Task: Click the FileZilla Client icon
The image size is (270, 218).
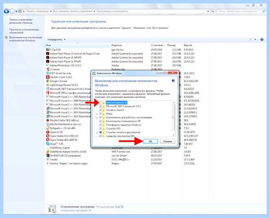Action: click(x=48, y=77)
